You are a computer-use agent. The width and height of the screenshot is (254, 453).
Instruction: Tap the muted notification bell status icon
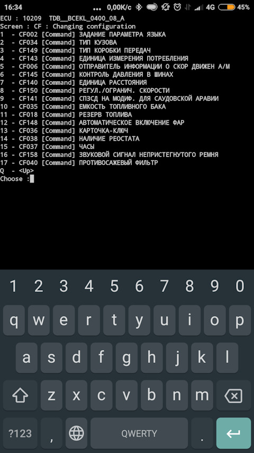pyautogui.click(x=166, y=7)
